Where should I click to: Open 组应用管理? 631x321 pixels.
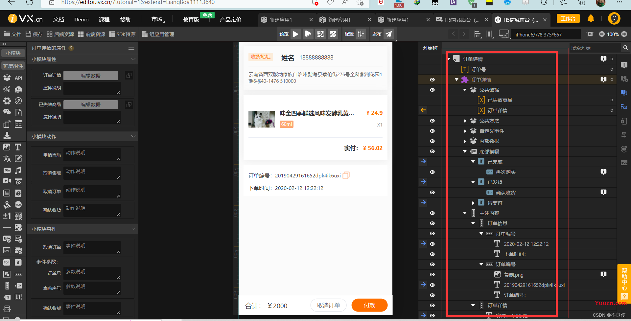[x=158, y=34]
